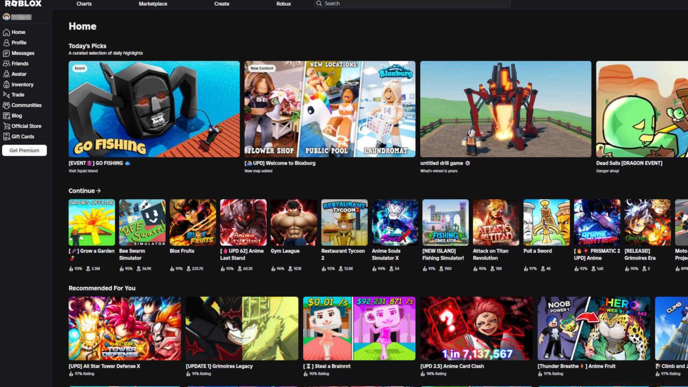Browse Communities via the sidebar icon
688x387 pixels.
[x=8, y=105]
